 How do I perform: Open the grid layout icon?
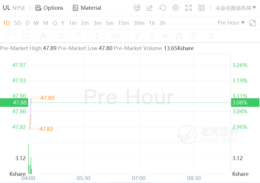pos(201,8)
